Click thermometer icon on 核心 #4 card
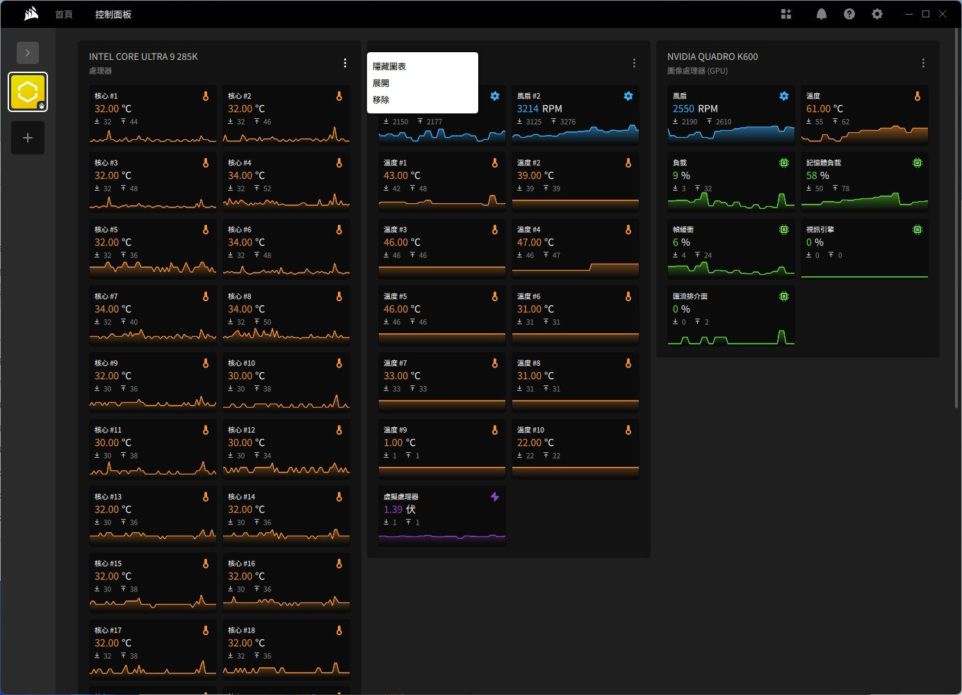 tap(339, 163)
